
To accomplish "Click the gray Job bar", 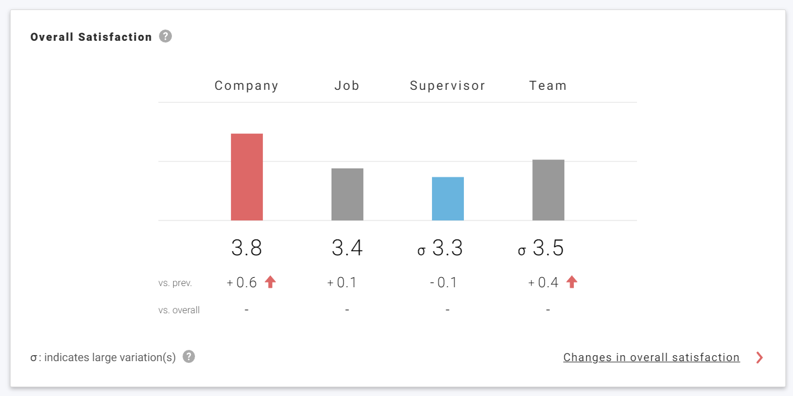I will [x=347, y=194].
